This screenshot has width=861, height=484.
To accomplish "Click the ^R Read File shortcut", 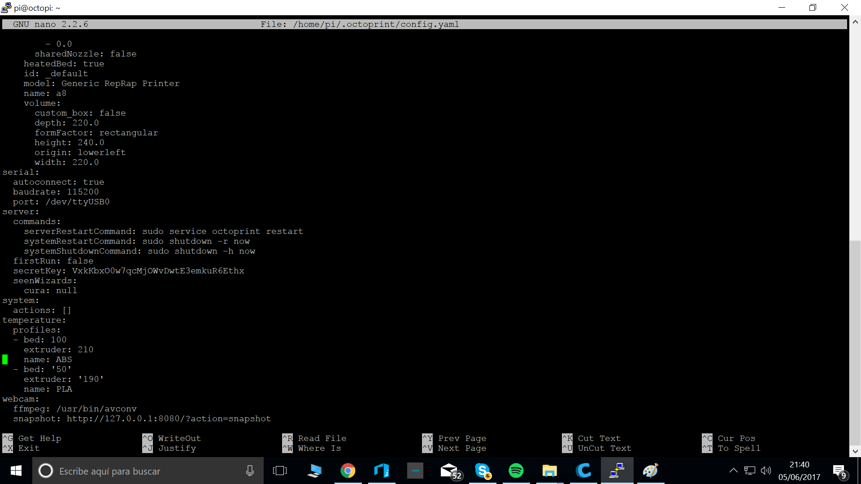I will click(x=314, y=438).
